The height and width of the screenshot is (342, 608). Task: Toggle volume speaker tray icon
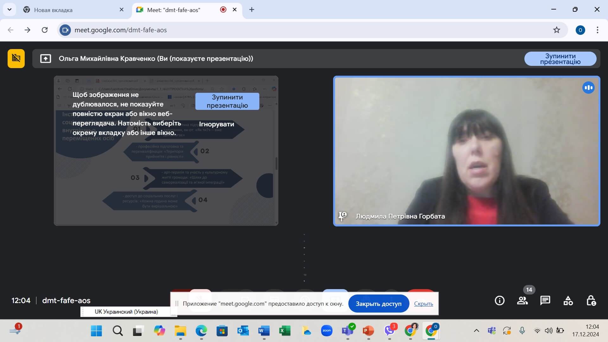click(548, 331)
